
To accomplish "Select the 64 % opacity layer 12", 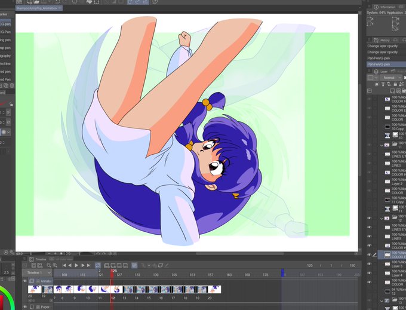I will point(392,291).
